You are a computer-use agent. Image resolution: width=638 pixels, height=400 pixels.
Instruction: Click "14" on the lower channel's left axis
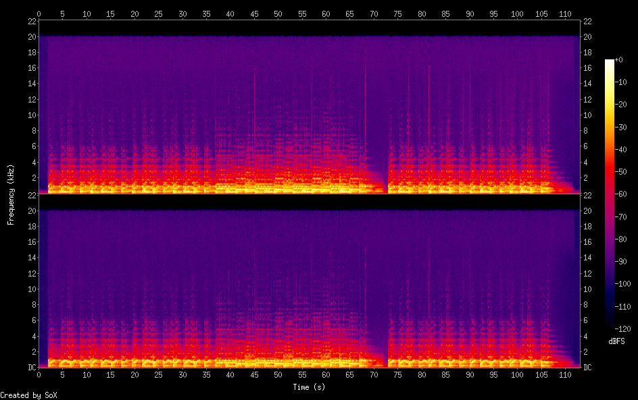pos(32,258)
